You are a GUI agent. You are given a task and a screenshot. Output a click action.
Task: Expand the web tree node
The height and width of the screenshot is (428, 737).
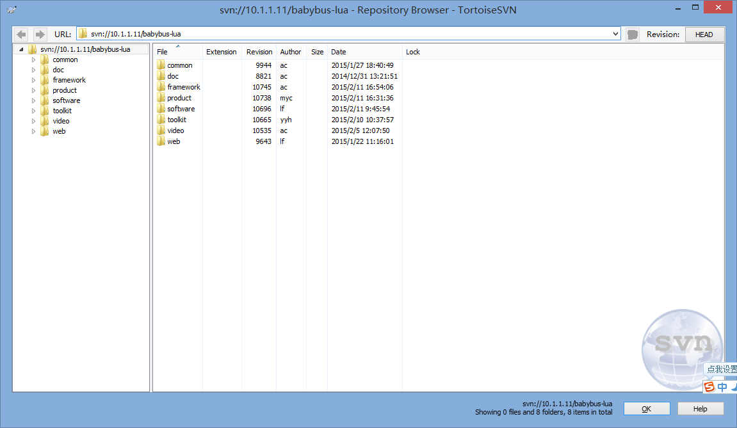[33, 132]
